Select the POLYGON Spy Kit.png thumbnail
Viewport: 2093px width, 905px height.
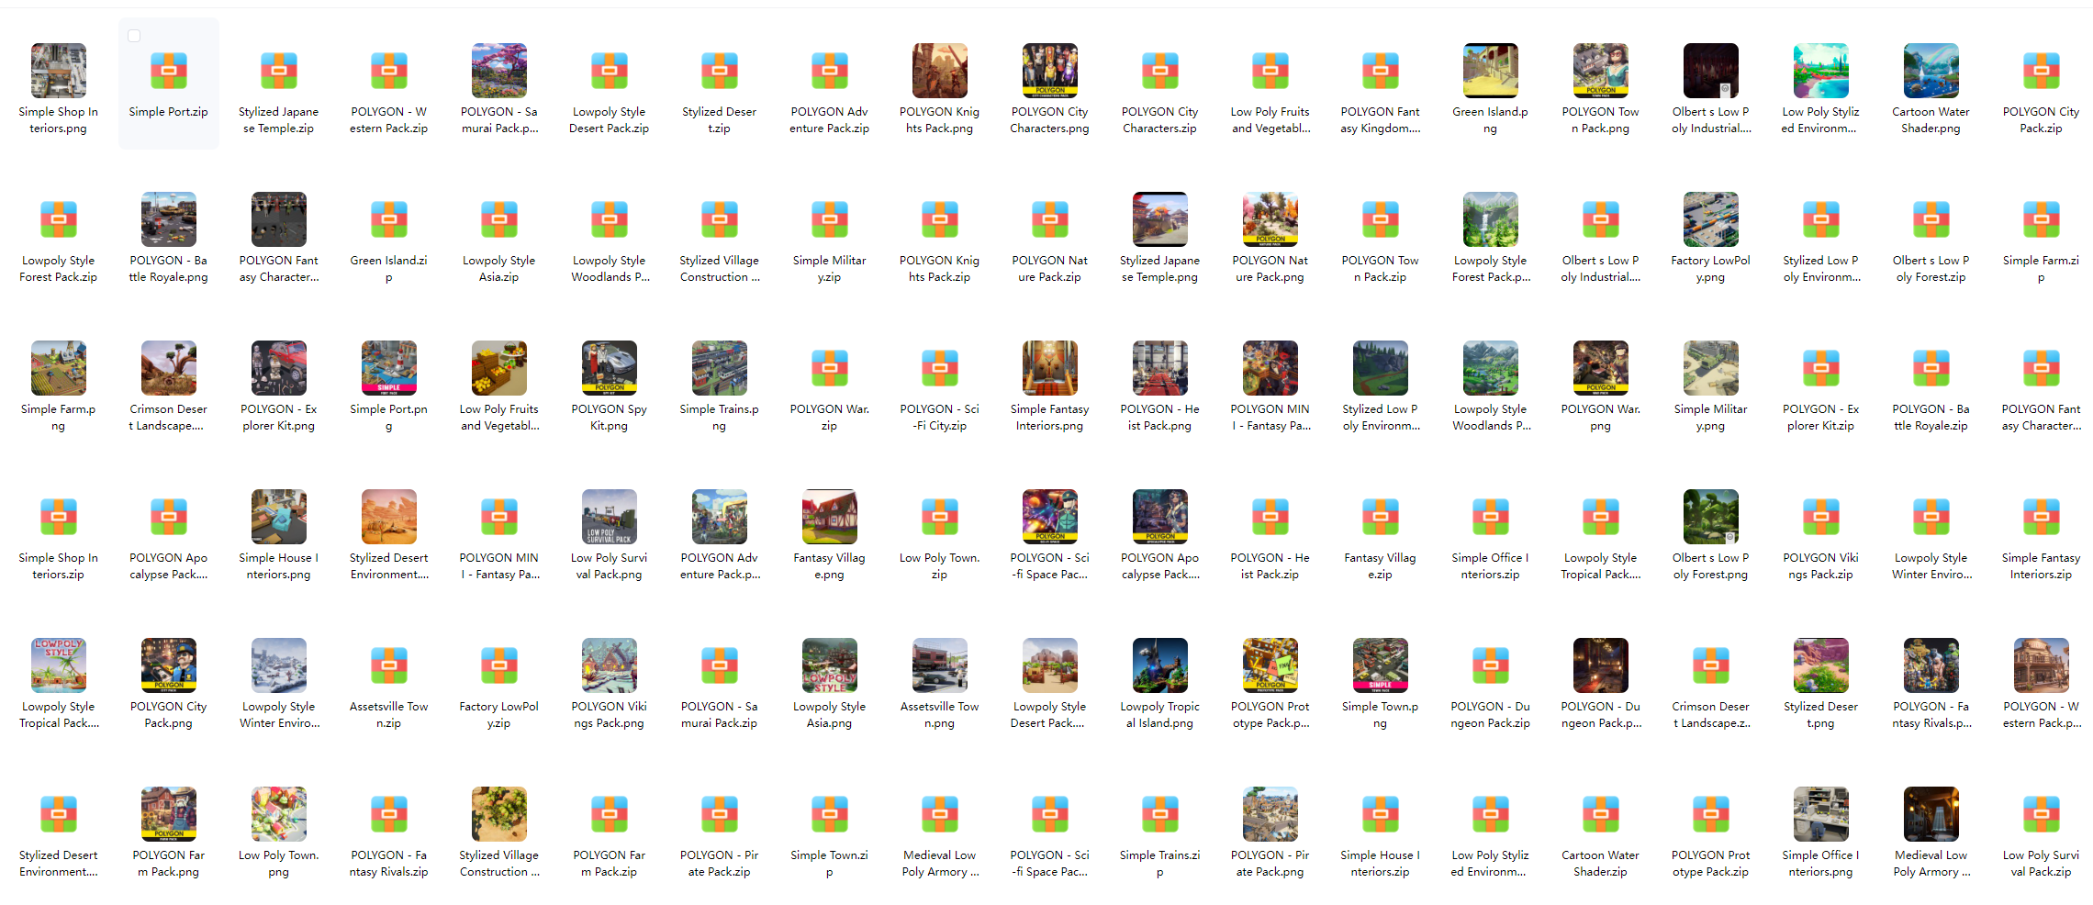click(609, 368)
